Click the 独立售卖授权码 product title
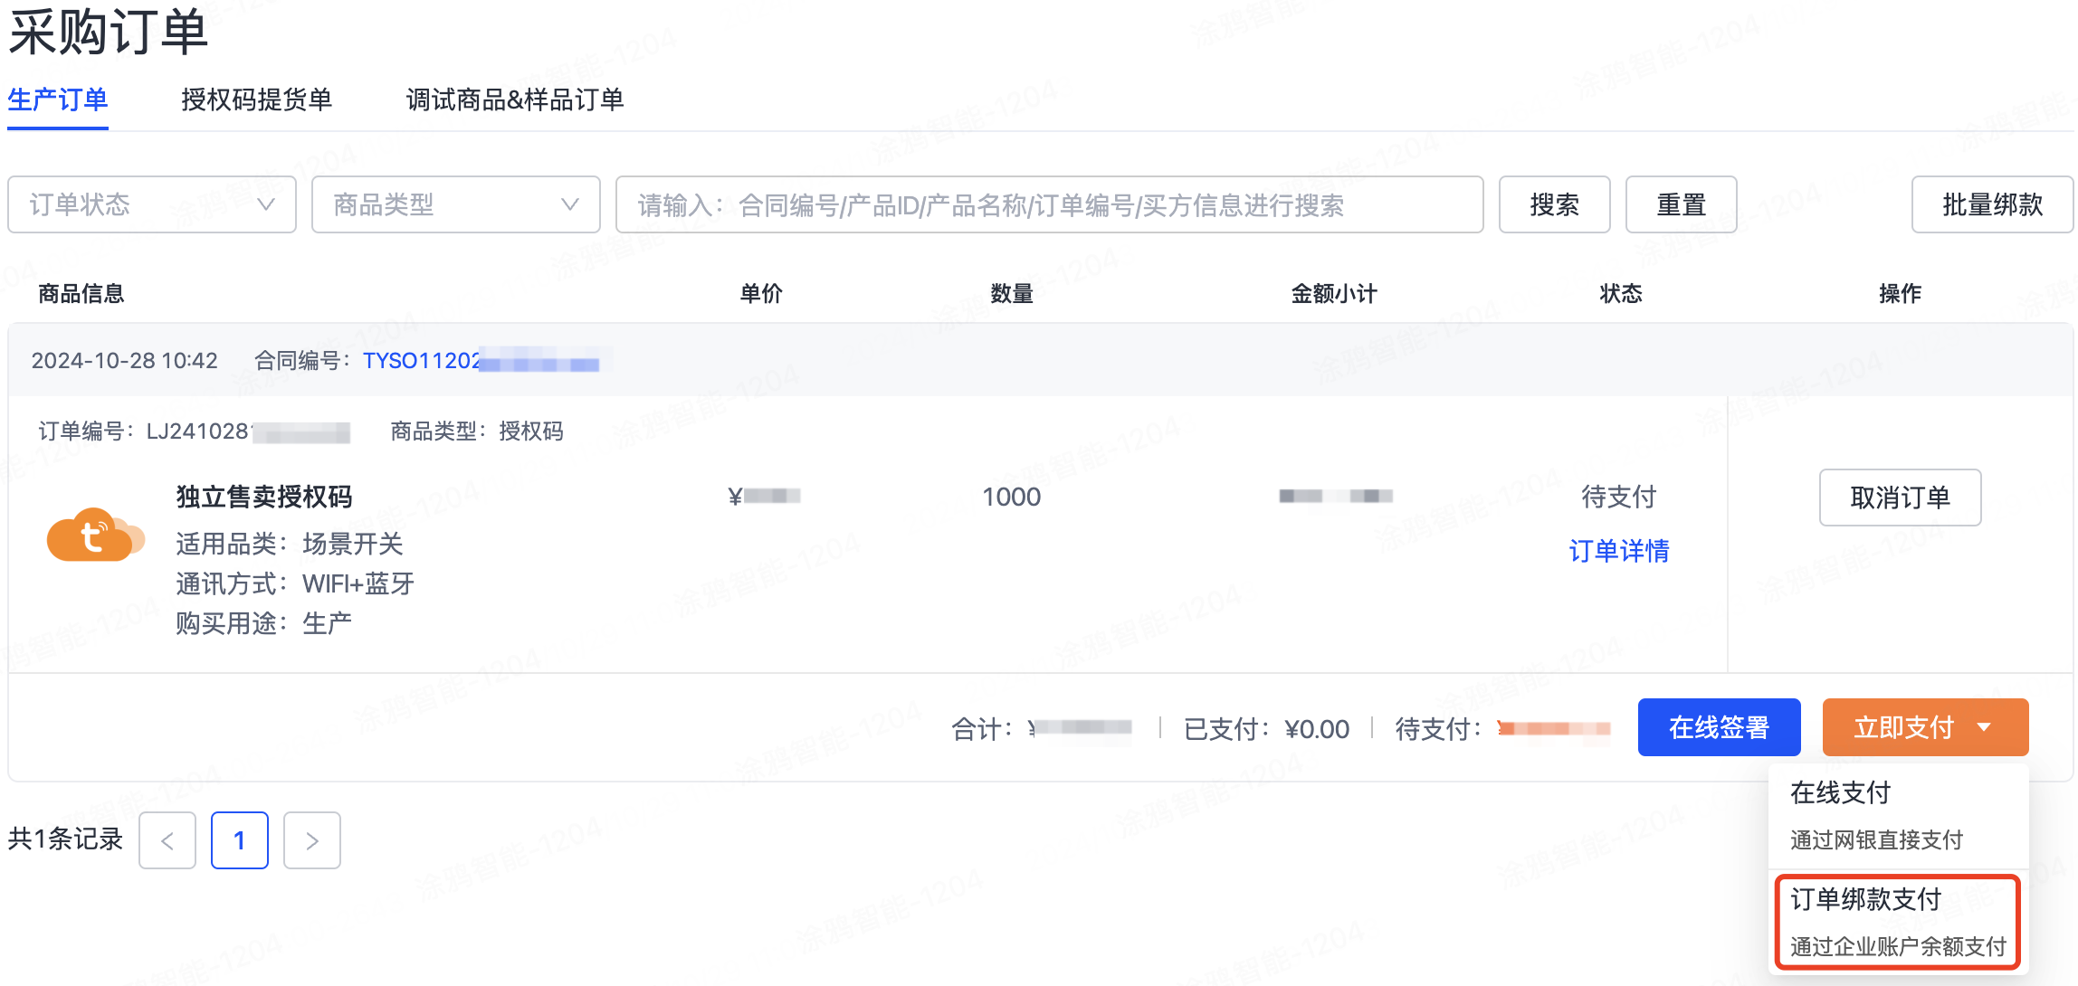2078x986 pixels. [x=264, y=497]
